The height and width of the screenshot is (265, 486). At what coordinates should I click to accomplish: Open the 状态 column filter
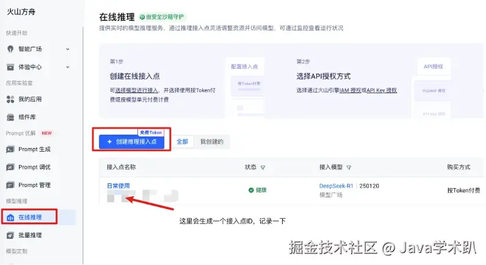pos(263,168)
